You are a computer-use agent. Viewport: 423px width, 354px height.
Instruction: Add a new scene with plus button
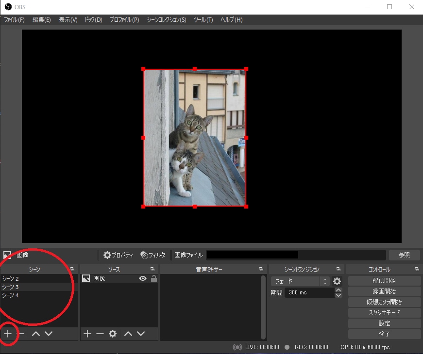coord(8,334)
